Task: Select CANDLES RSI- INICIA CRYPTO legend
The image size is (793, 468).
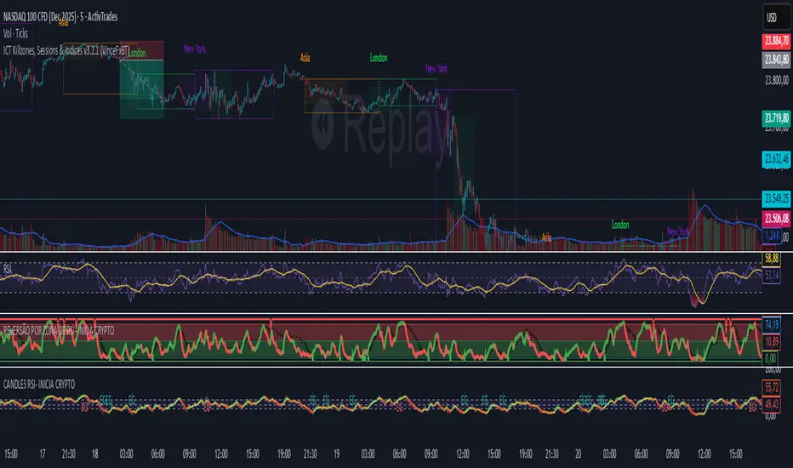Action: pyautogui.click(x=39, y=385)
